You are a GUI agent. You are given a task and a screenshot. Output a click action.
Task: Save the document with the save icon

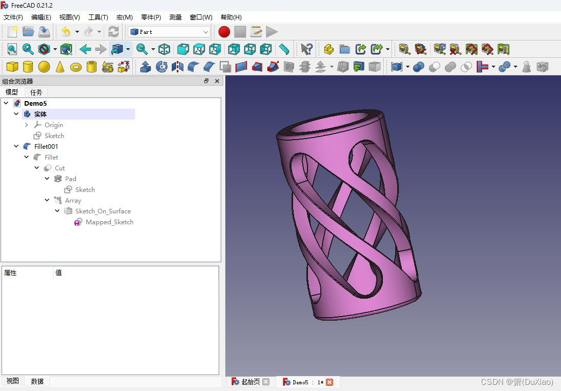(x=44, y=32)
